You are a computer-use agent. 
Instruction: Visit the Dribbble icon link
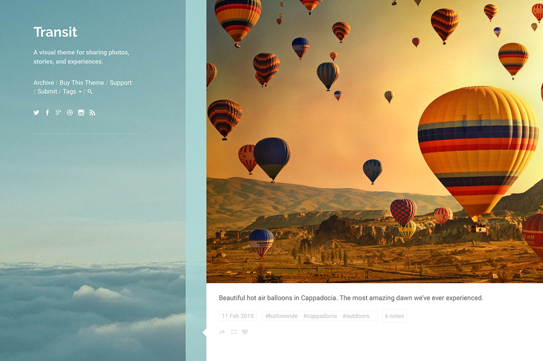70,113
